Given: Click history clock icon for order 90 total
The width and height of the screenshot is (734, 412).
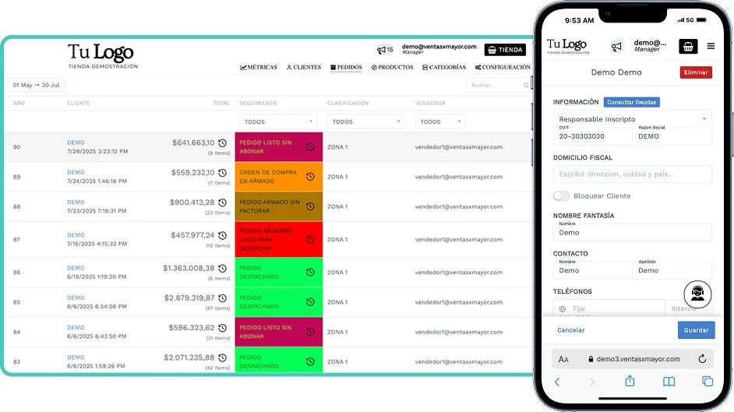Looking at the screenshot, I should coord(222,143).
